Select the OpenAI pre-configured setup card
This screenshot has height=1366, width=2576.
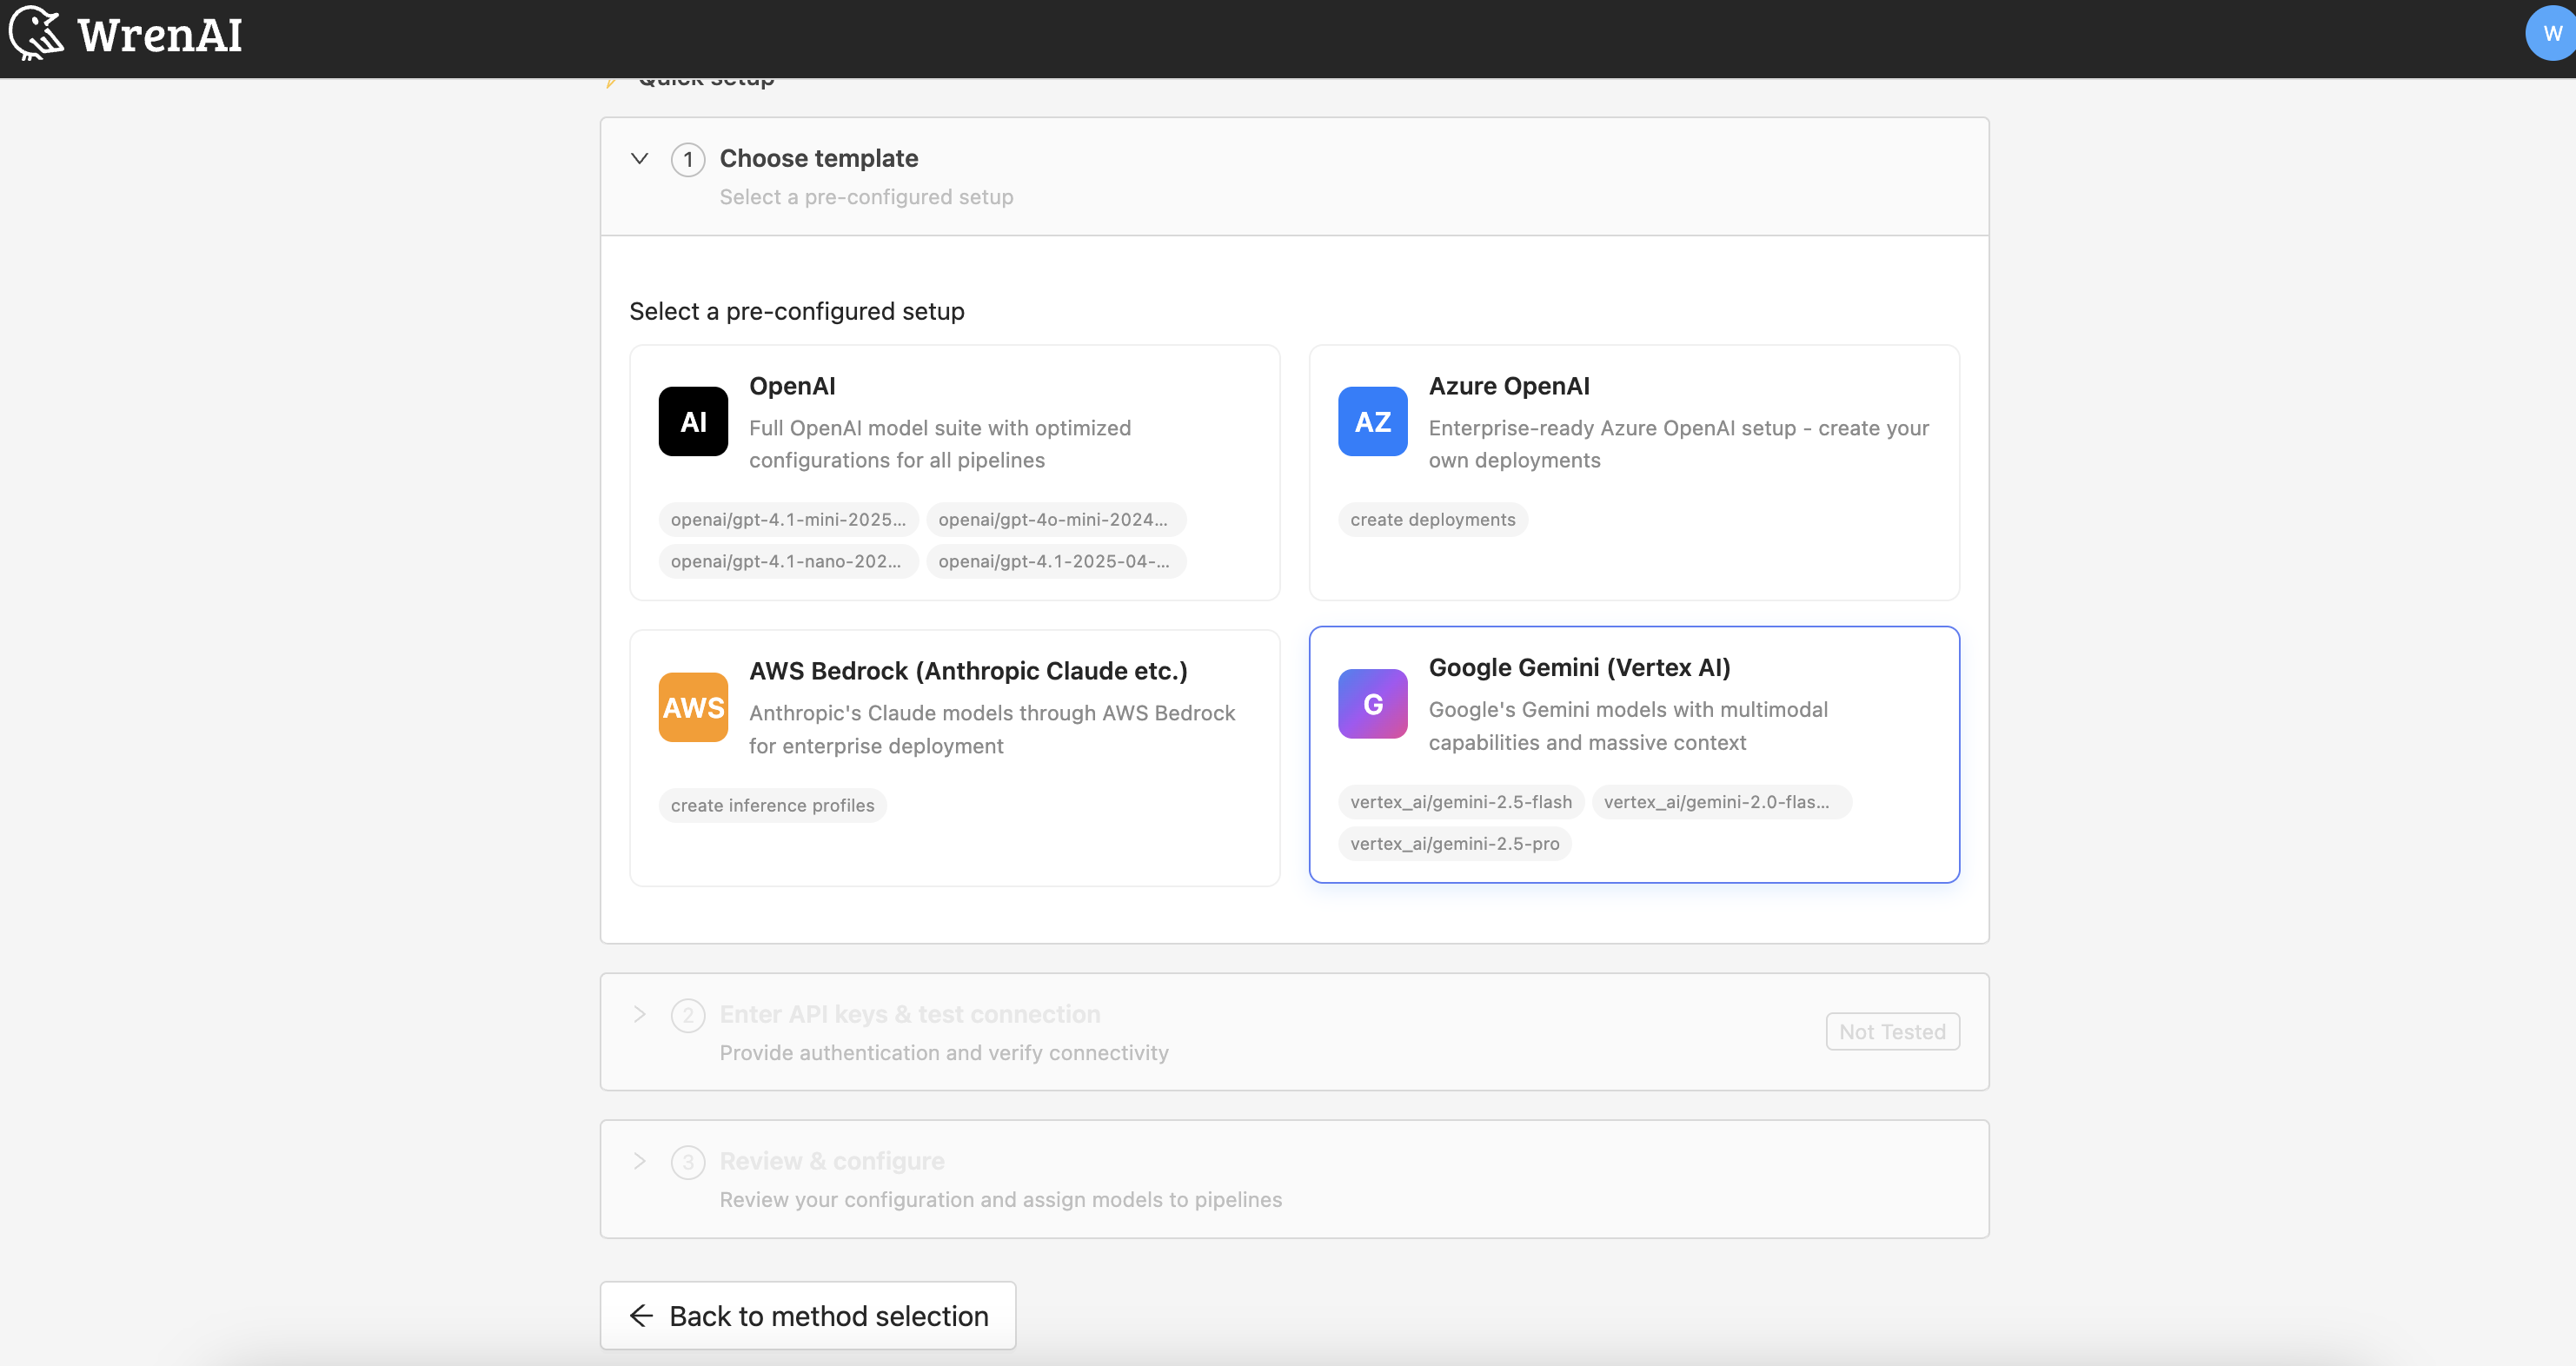954,472
